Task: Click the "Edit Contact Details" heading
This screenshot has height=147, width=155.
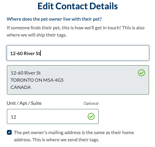Action: tap(78, 6)
